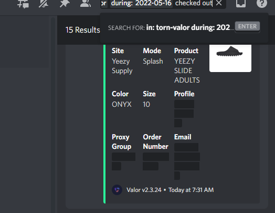This screenshot has height=213, width=275.
Task: Click the search input field
Action: (163, 4)
